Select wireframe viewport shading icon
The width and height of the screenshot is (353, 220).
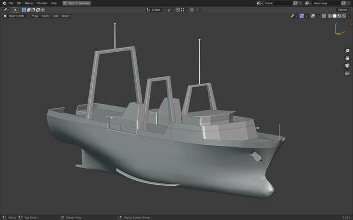(x=330, y=16)
